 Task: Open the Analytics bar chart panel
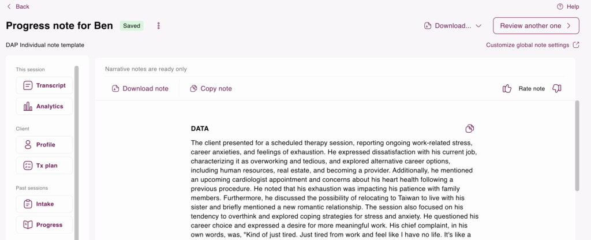pyautogui.click(x=44, y=106)
